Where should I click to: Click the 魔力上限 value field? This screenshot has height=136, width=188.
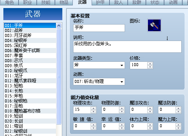tap(167, 127)
